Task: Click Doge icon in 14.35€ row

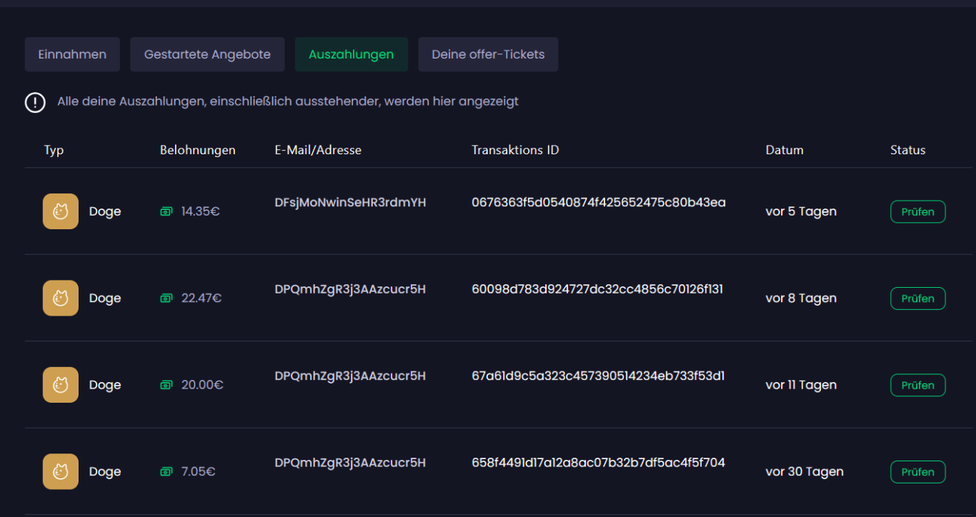Action: pos(61,211)
